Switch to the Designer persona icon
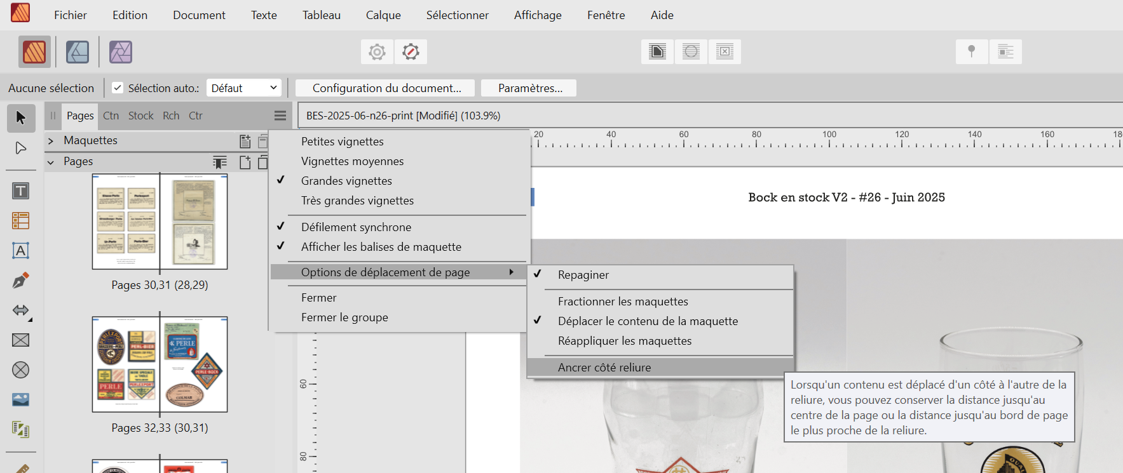 point(78,52)
